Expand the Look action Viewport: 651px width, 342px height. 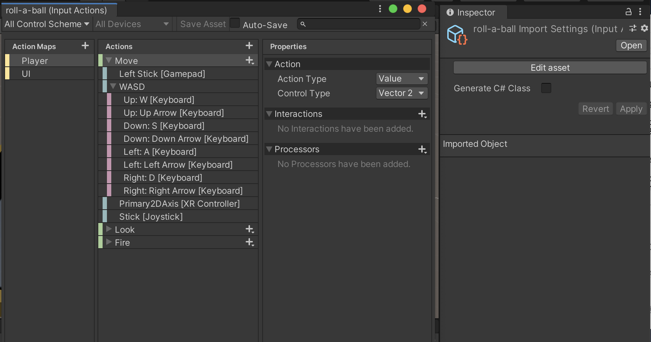[109, 229]
